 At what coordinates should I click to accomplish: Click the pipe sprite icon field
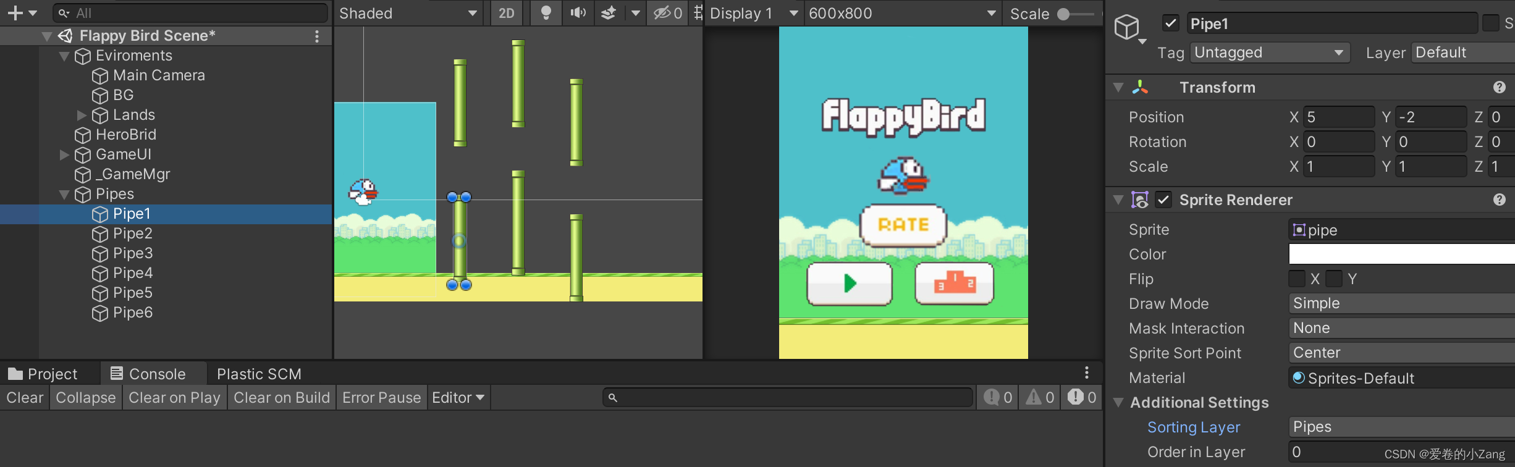(x=1299, y=230)
